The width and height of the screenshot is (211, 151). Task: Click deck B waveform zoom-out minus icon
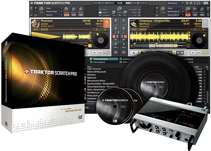(x=189, y=41)
